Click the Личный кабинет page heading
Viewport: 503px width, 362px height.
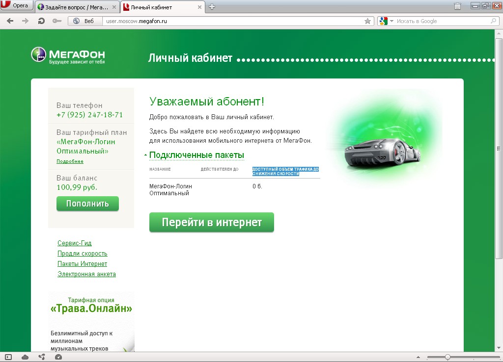[x=190, y=58]
